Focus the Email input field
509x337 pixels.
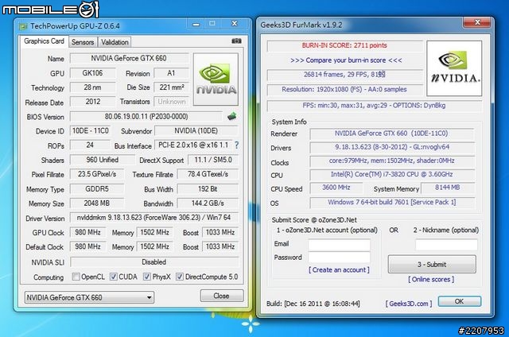point(340,245)
